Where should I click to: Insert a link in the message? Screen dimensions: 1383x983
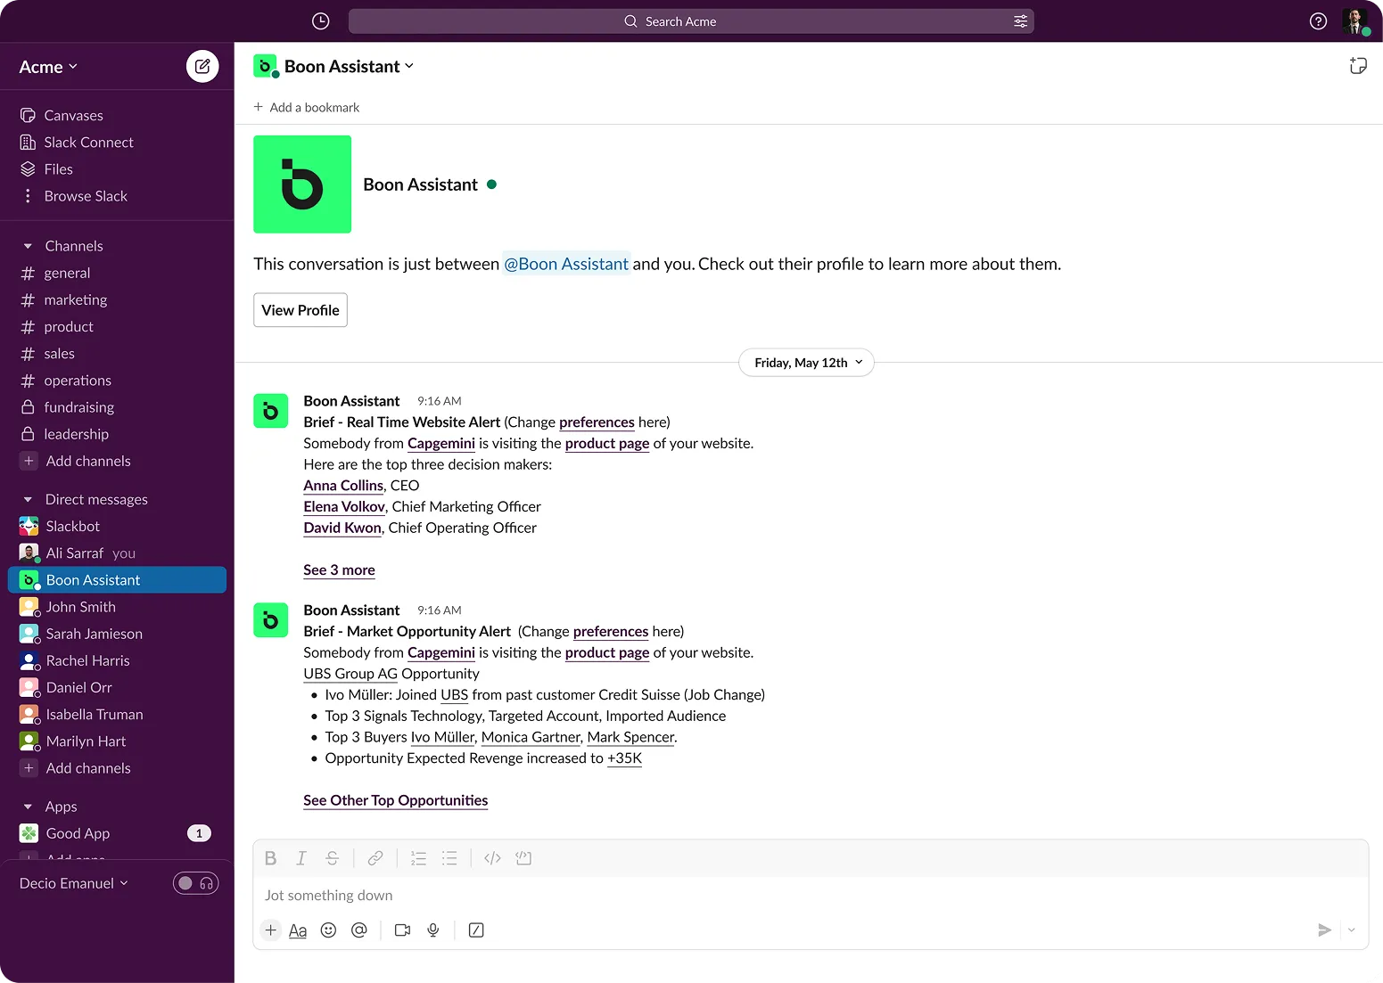(375, 858)
